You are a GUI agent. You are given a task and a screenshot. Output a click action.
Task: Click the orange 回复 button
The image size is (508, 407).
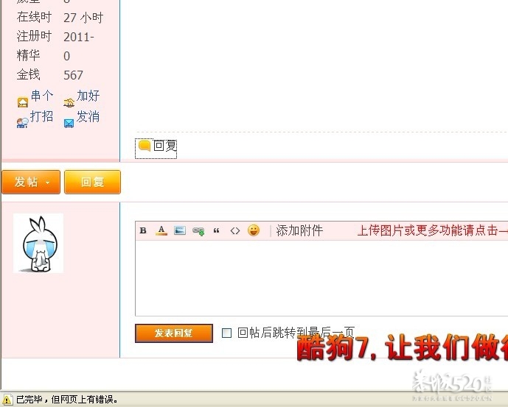click(x=93, y=182)
